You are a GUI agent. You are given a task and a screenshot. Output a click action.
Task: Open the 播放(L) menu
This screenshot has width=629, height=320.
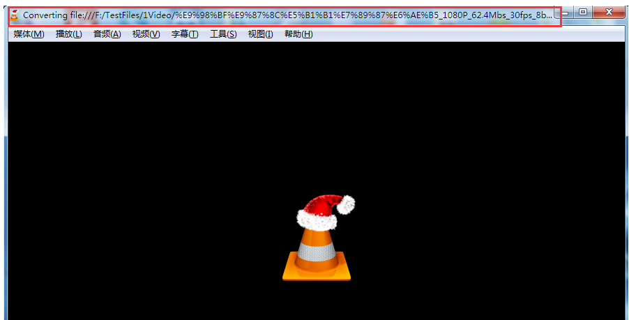68,34
